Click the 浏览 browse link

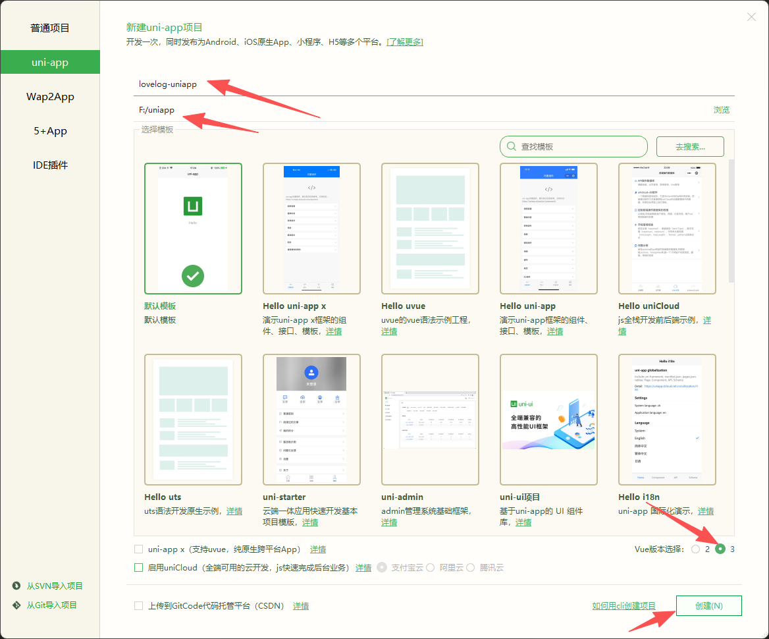pyautogui.click(x=722, y=110)
